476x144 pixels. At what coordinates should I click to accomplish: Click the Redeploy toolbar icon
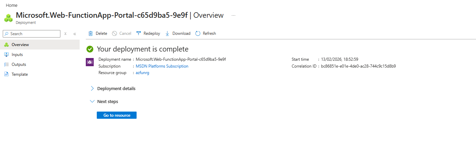(139, 33)
